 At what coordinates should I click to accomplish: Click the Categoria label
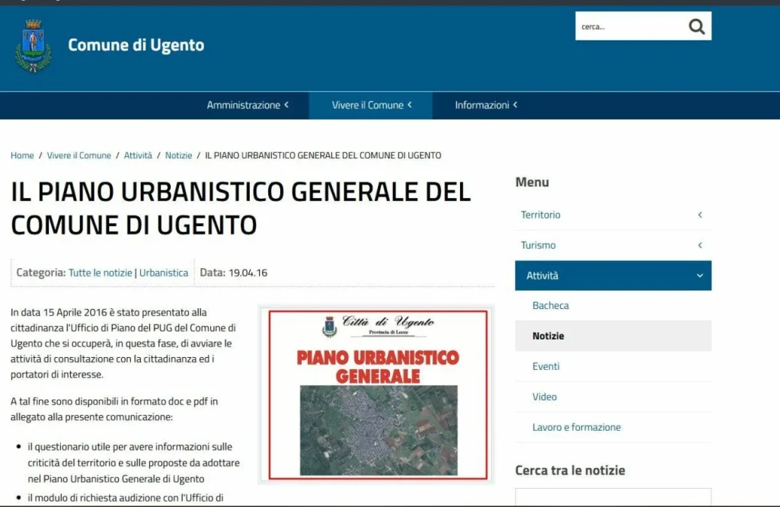[41, 273]
